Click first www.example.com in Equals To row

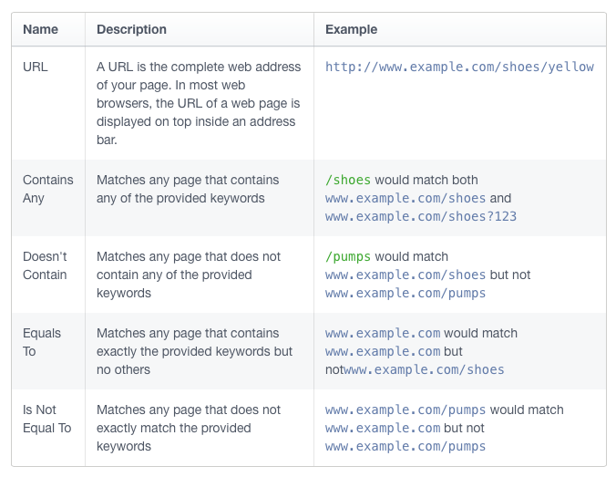coord(383,334)
